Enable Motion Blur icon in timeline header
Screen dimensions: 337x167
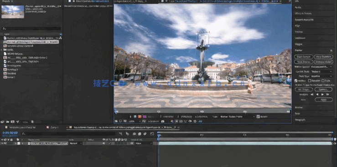point(145,134)
